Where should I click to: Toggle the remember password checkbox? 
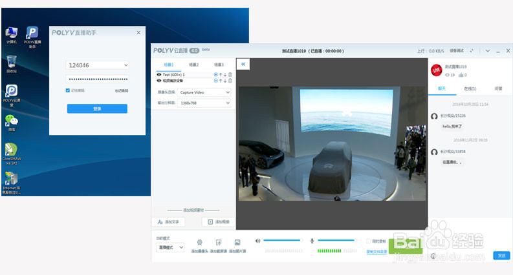[x=68, y=90]
